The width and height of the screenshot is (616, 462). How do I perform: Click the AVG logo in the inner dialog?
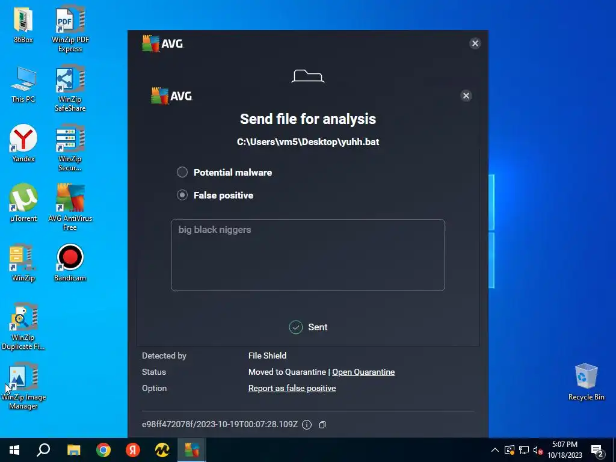point(171,96)
